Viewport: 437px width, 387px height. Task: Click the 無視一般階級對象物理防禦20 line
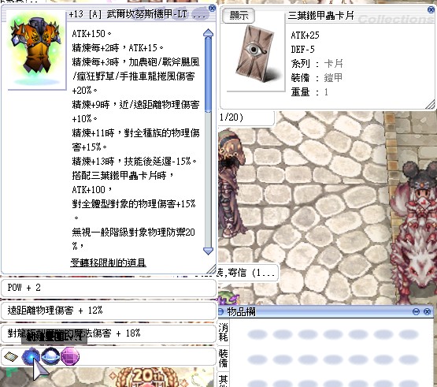134,233
